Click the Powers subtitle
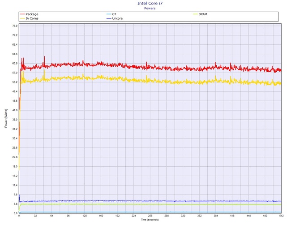Viewport: 300px width, 225px height. click(x=150, y=8)
